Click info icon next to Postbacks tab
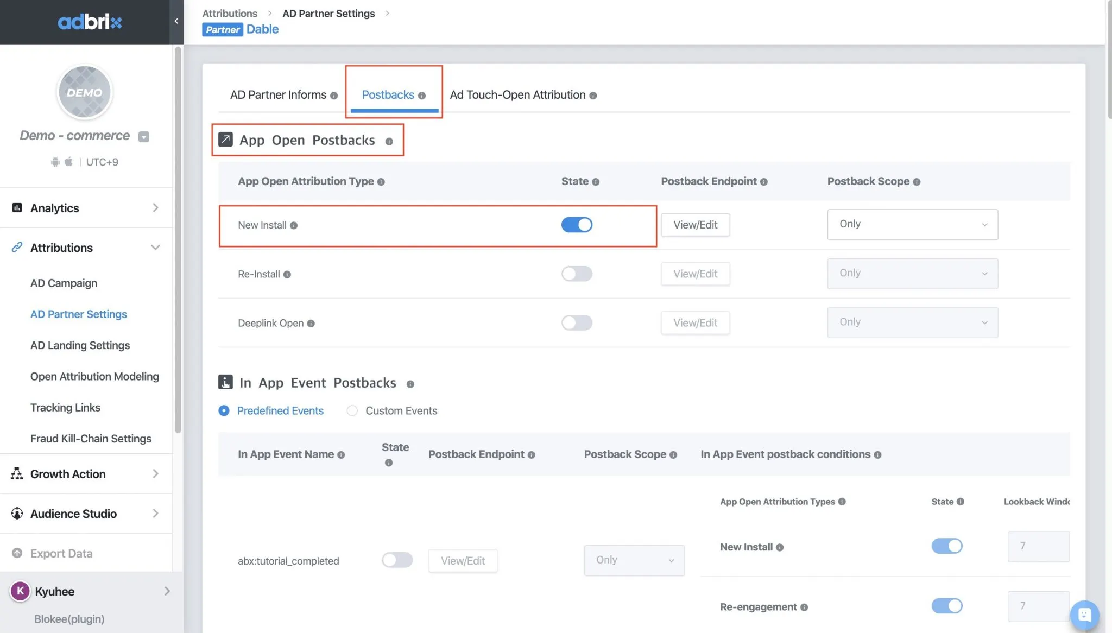1112x633 pixels. (422, 96)
